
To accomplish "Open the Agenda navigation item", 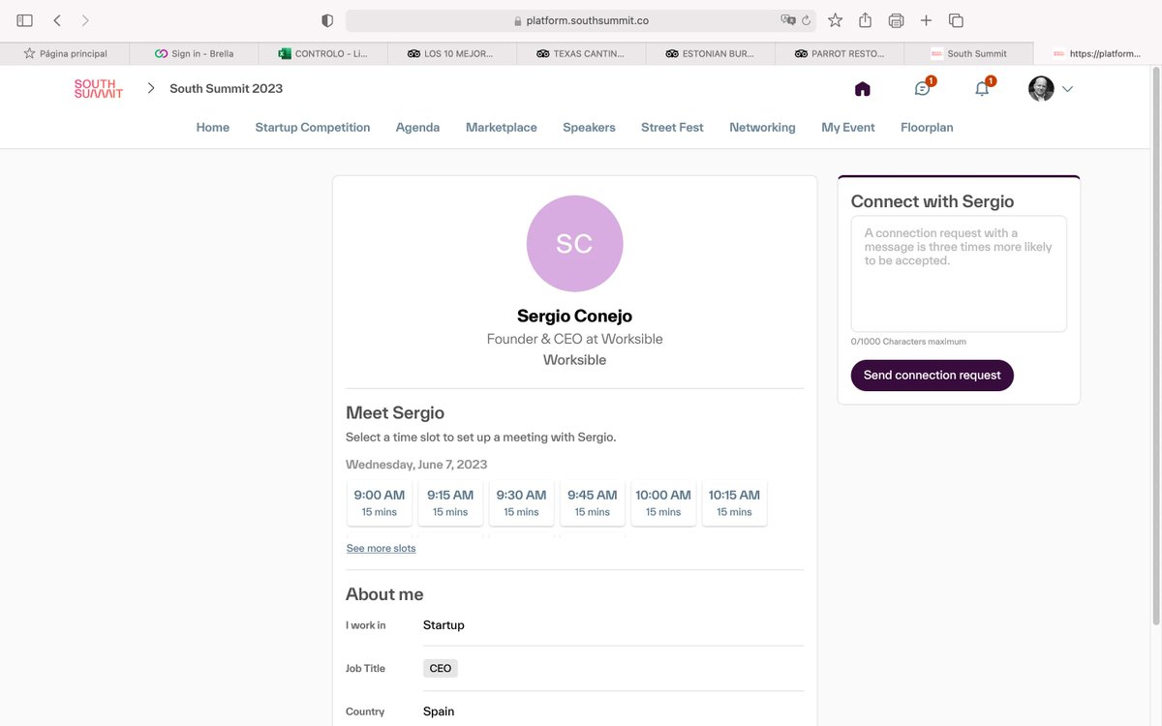I will [x=417, y=127].
